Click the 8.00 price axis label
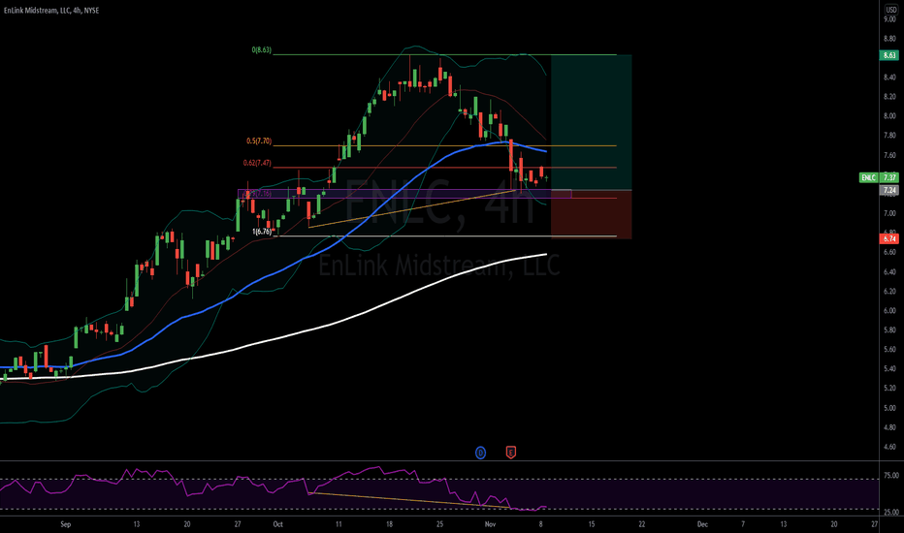This screenshot has height=533, width=904. [889, 116]
